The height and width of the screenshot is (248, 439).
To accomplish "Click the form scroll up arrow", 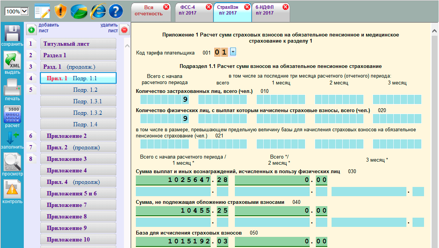I will [434, 31].
